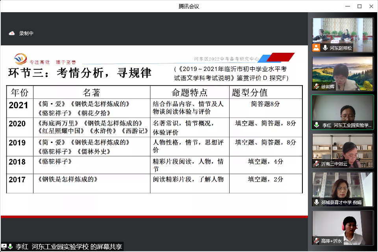Screen dimensions: 378x252
Task: Click green mic icon in screen sharing bar
Action: (11, 247)
